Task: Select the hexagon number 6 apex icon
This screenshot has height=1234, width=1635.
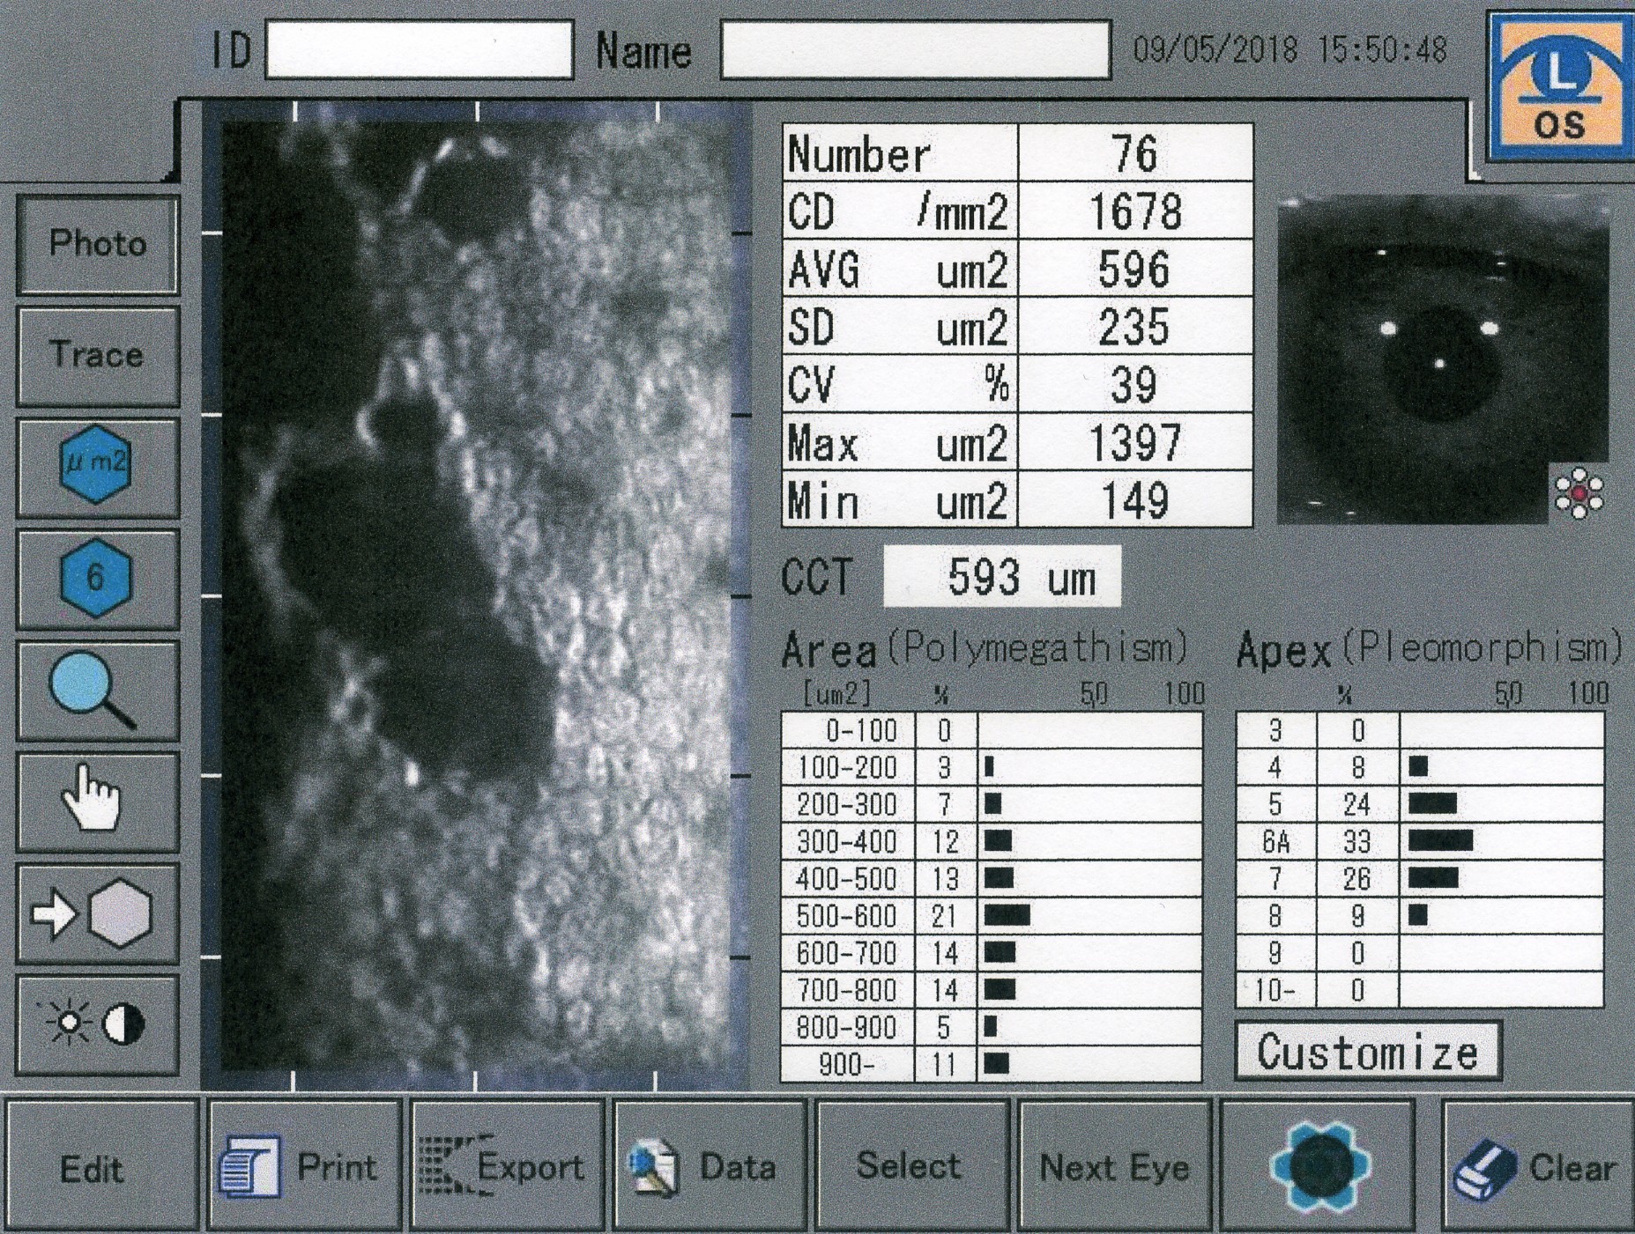Action: point(96,578)
